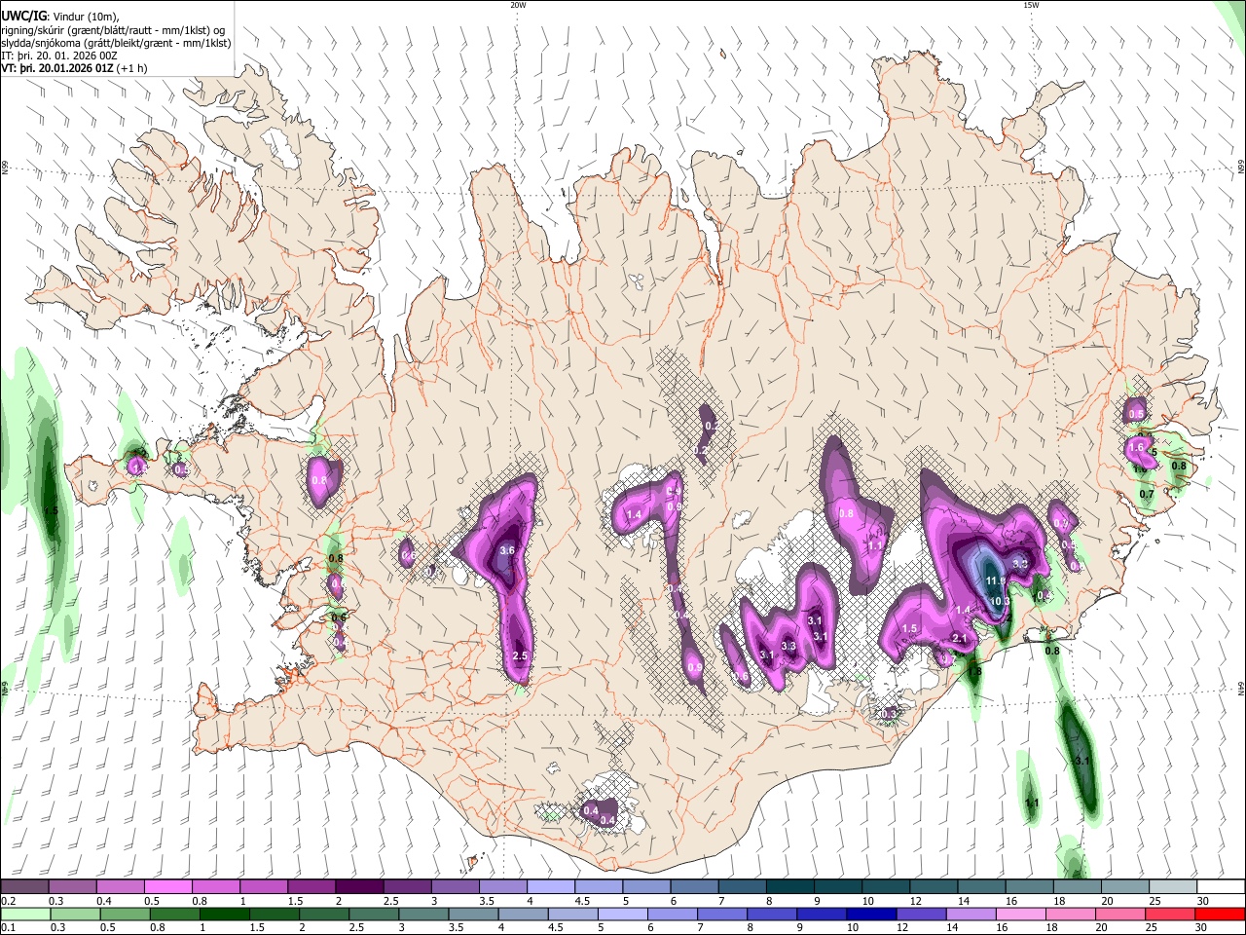Viewport: 1246px width, 935px height.
Task: Click the 3.1 rain value in the green band offshore southeast
Action: point(1081,761)
